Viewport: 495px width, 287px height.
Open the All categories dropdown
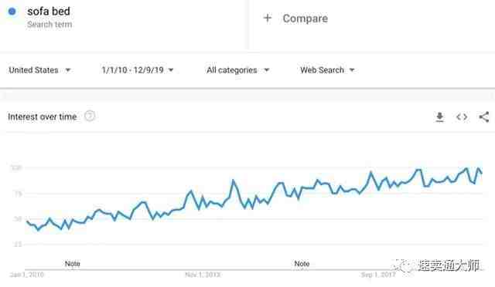[238, 70]
